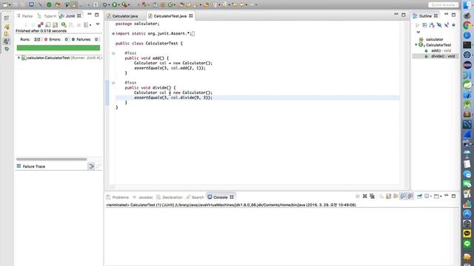Open the Open Console dropdown
Screen dimensions: 474x266
pyautogui.click(x=441, y=197)
